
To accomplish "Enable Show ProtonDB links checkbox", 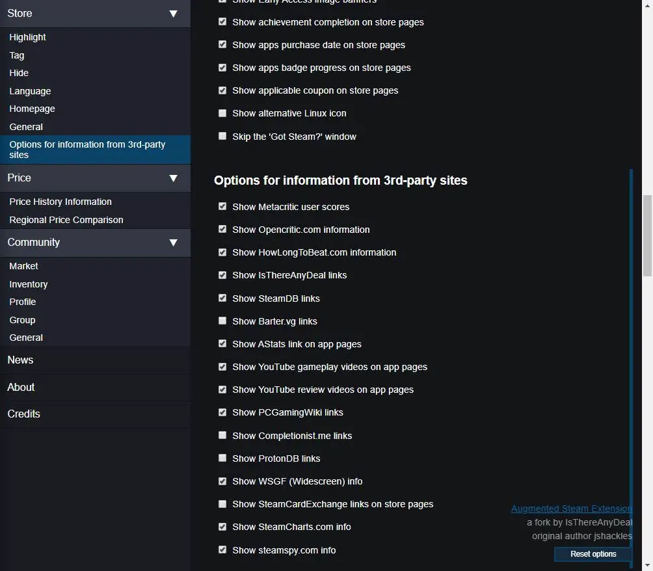I will tap(222, 458).
